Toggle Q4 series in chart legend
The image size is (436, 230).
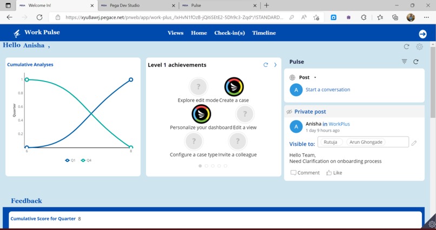tap(86, 160)
